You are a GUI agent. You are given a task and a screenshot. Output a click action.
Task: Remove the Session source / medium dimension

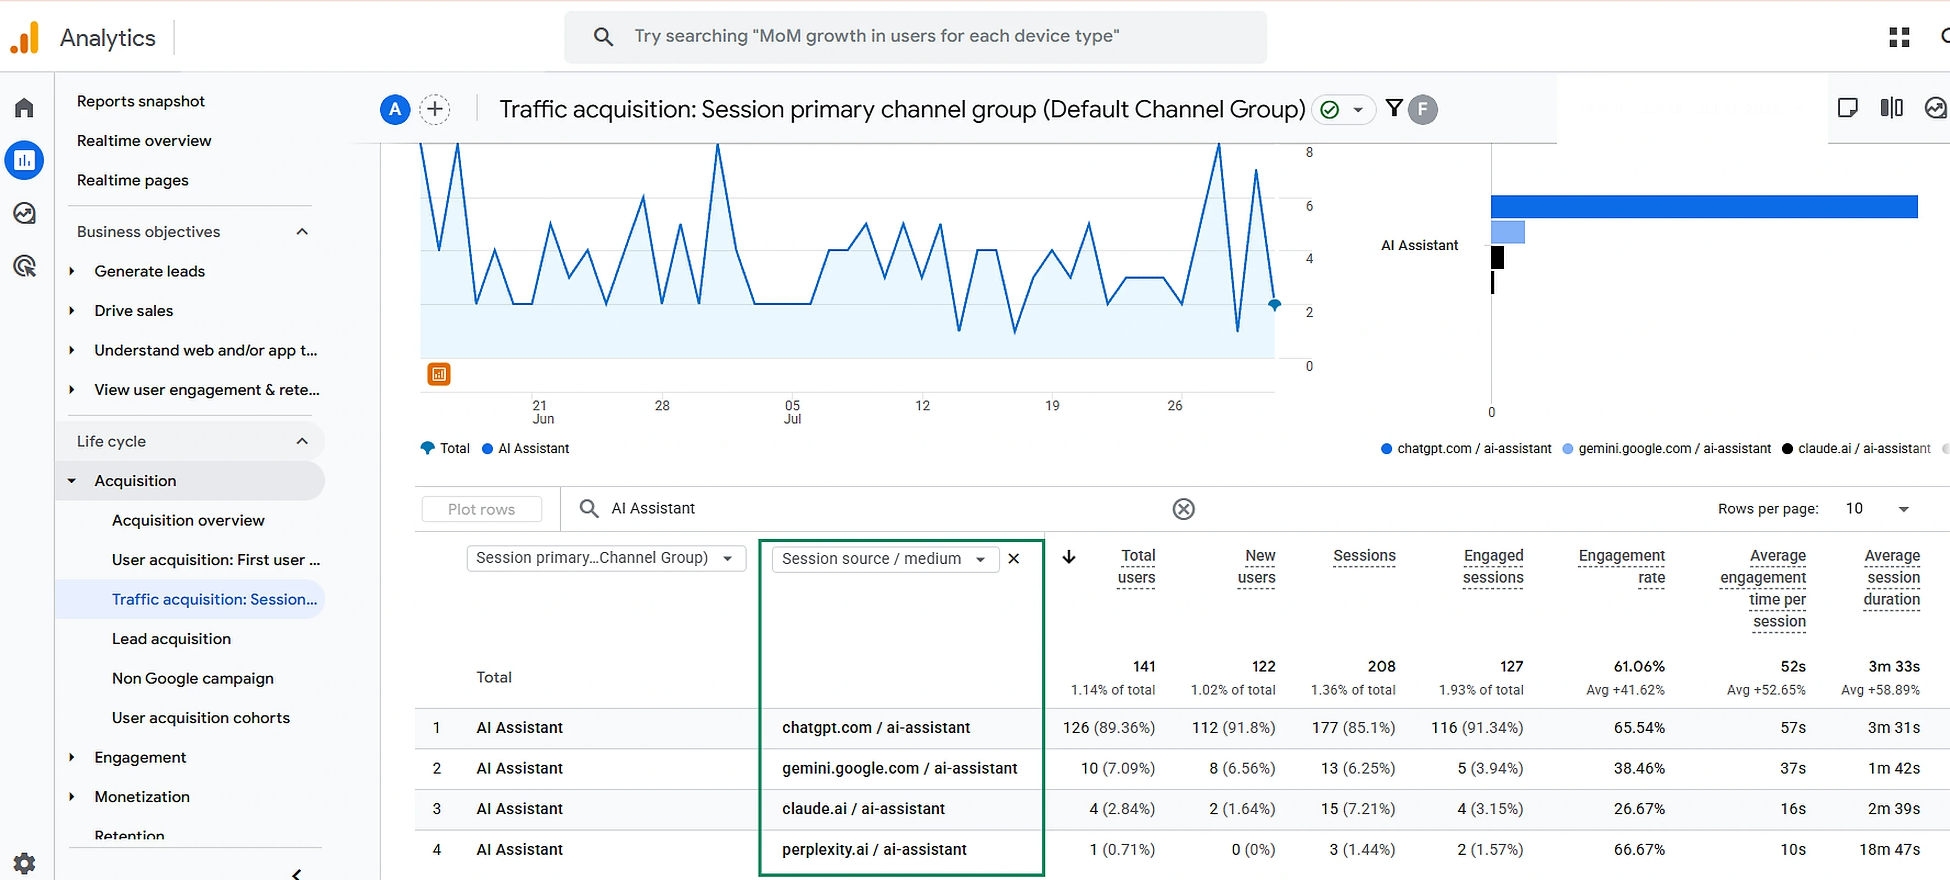click(1013, 559)
